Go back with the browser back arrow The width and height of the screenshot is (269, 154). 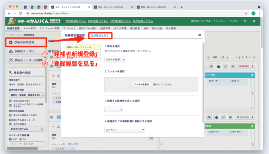[9, 14]
